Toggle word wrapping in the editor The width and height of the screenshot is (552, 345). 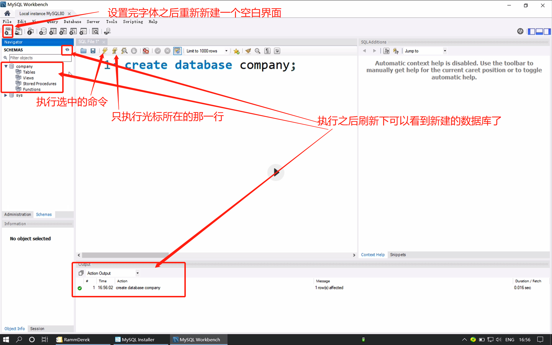tap(277, 51)
